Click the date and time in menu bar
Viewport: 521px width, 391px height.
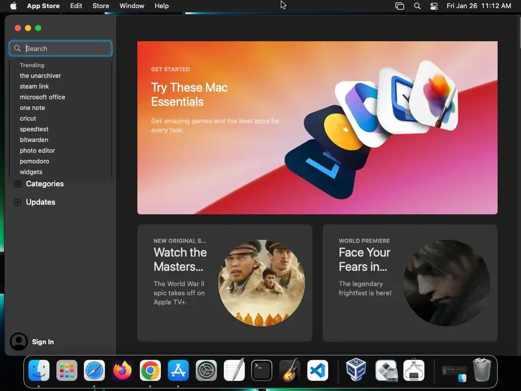coord(479,6)
